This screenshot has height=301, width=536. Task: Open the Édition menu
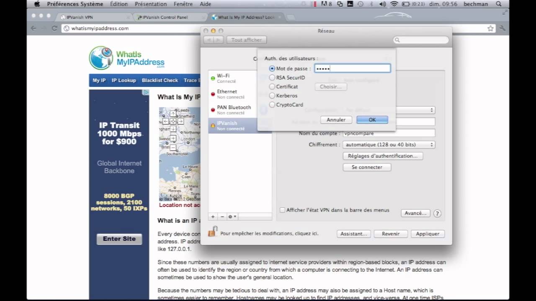click(119, 4)
